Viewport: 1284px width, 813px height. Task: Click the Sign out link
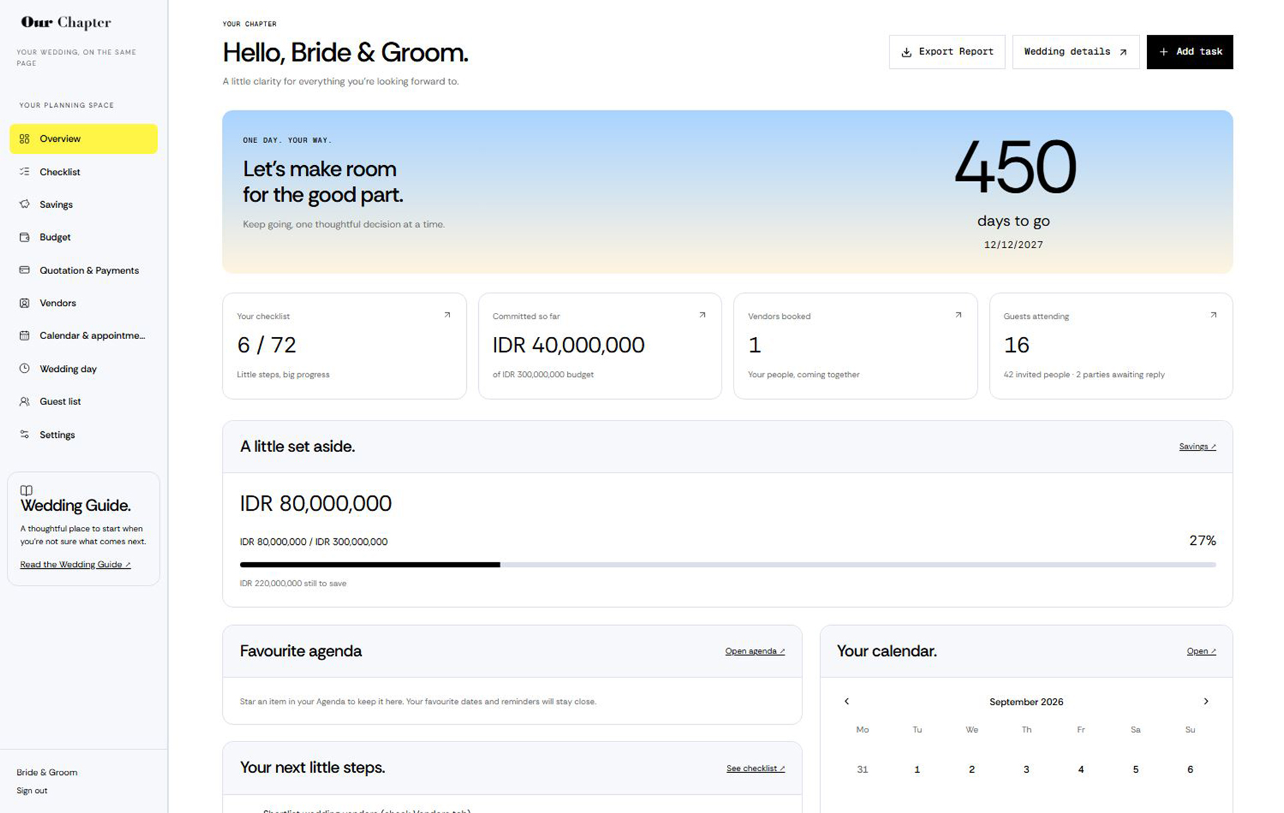[32, 790]
